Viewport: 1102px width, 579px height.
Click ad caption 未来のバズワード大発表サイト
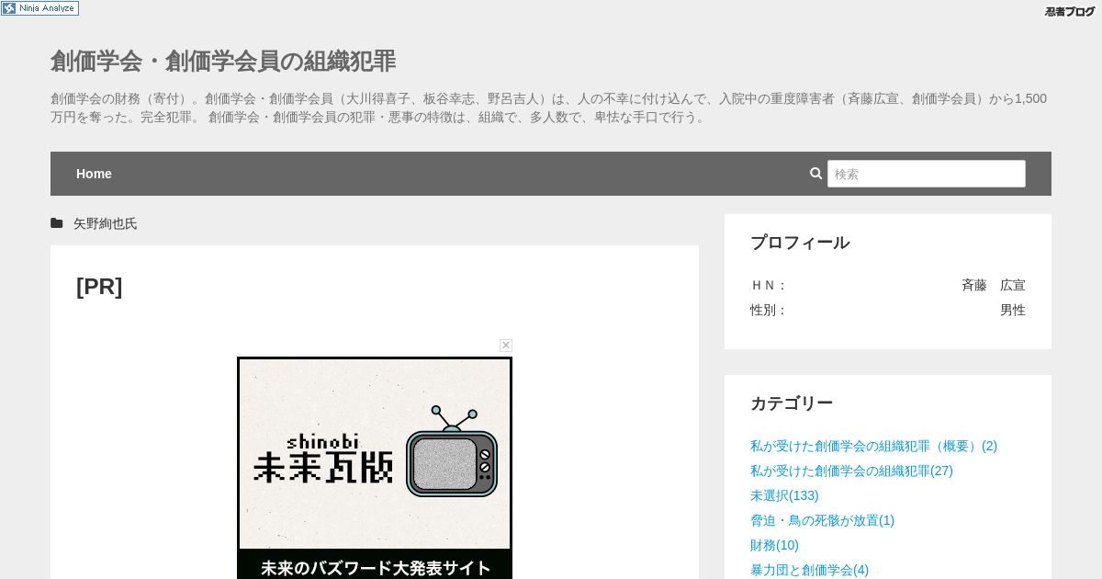[x=375, y=568]
